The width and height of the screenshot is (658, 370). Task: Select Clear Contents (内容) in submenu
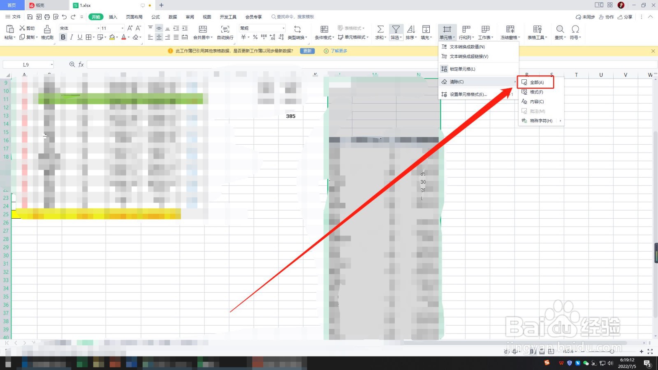click(541, 102)
